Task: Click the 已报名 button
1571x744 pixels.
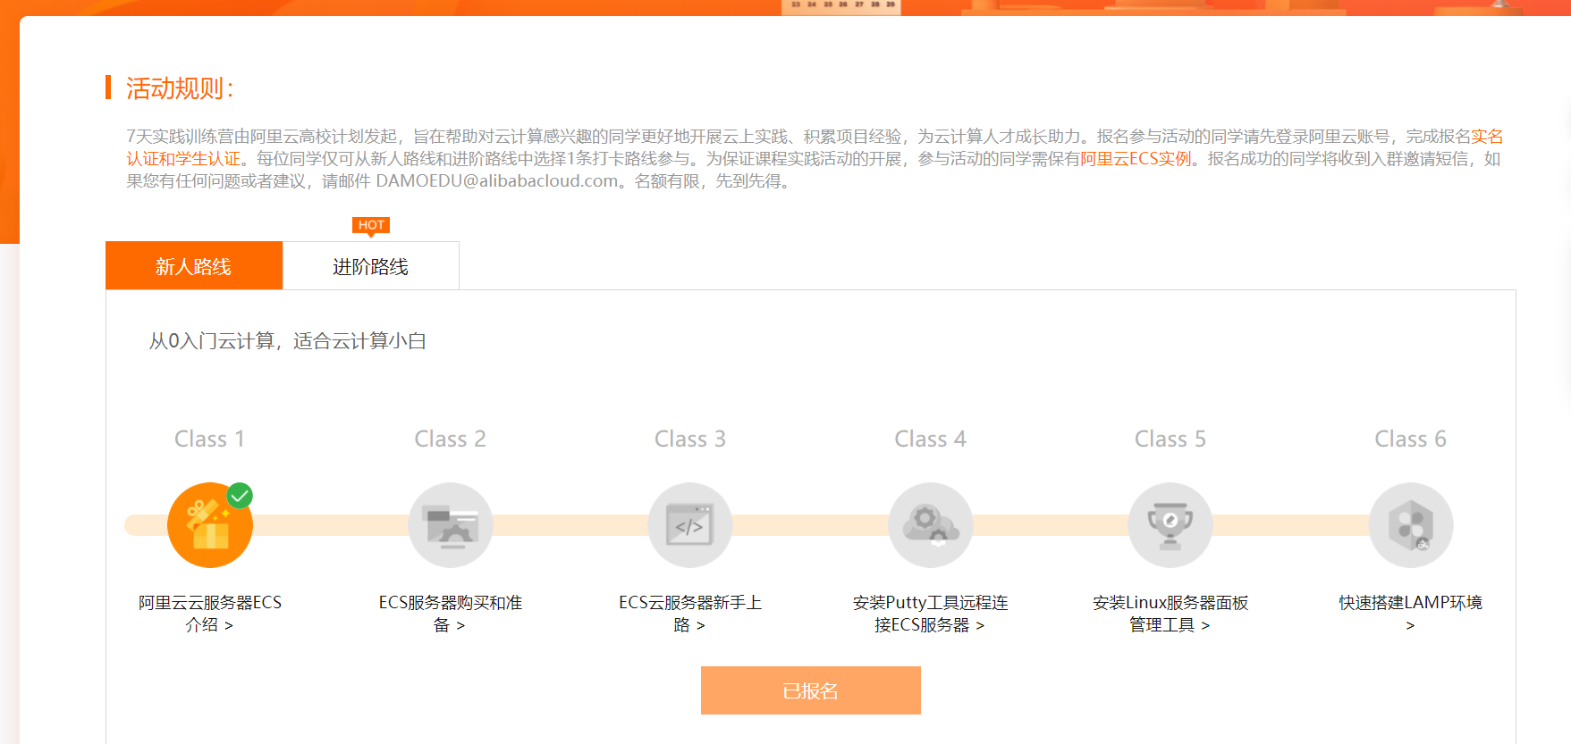Action: 811,690
